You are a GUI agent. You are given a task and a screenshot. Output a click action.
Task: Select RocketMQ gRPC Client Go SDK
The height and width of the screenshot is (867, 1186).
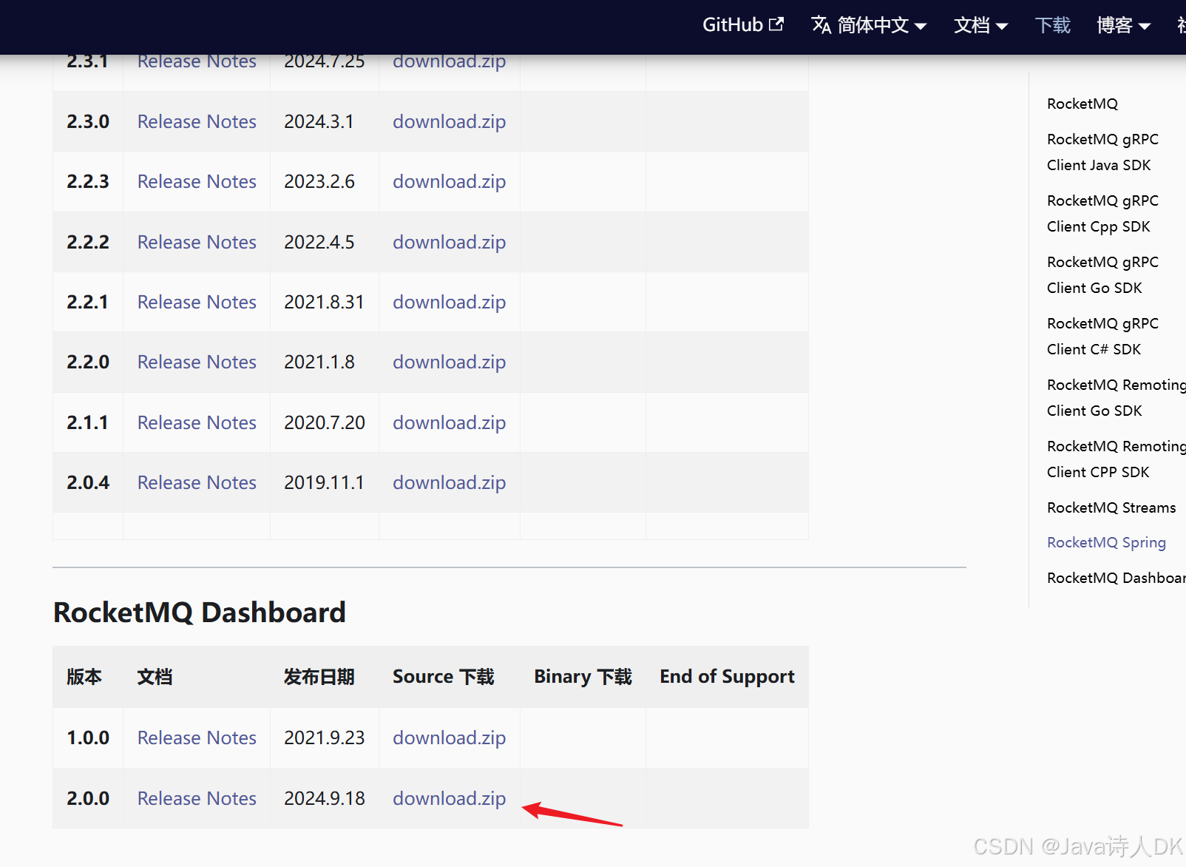pos(1102,274)
